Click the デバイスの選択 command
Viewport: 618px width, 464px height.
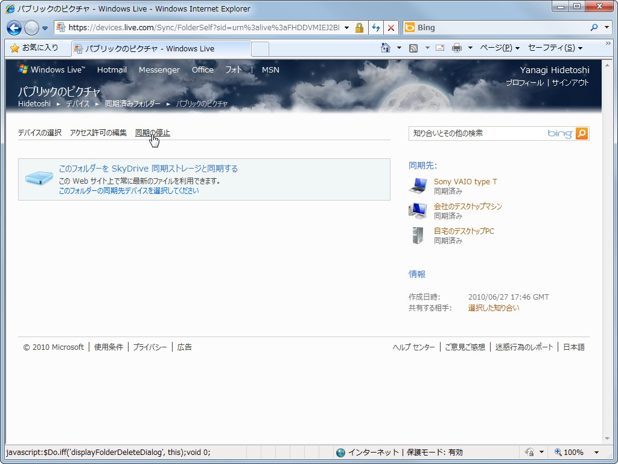[40, 133]
